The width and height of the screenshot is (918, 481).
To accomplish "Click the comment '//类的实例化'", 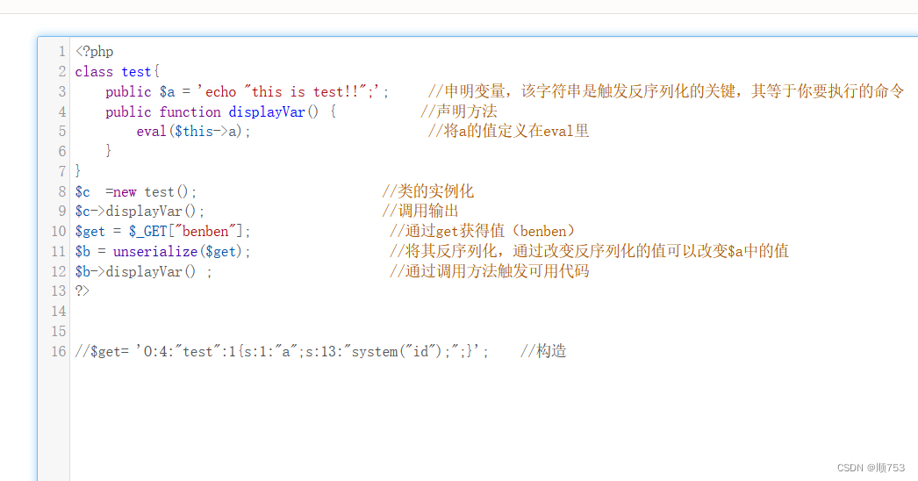I will tap(428, 191).
